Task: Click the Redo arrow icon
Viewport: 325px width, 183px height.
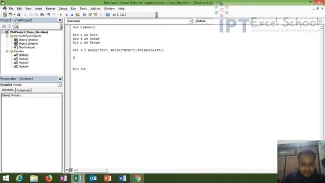Action: (54, 15)
